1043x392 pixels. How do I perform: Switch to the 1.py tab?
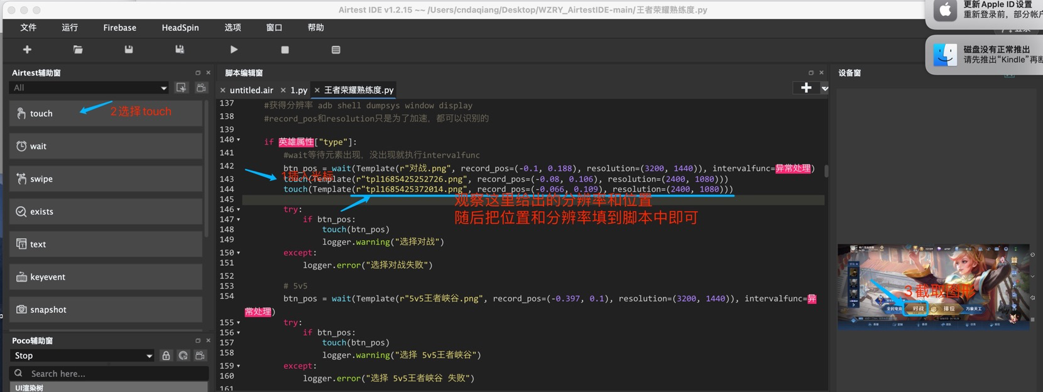tap(298, 90)
